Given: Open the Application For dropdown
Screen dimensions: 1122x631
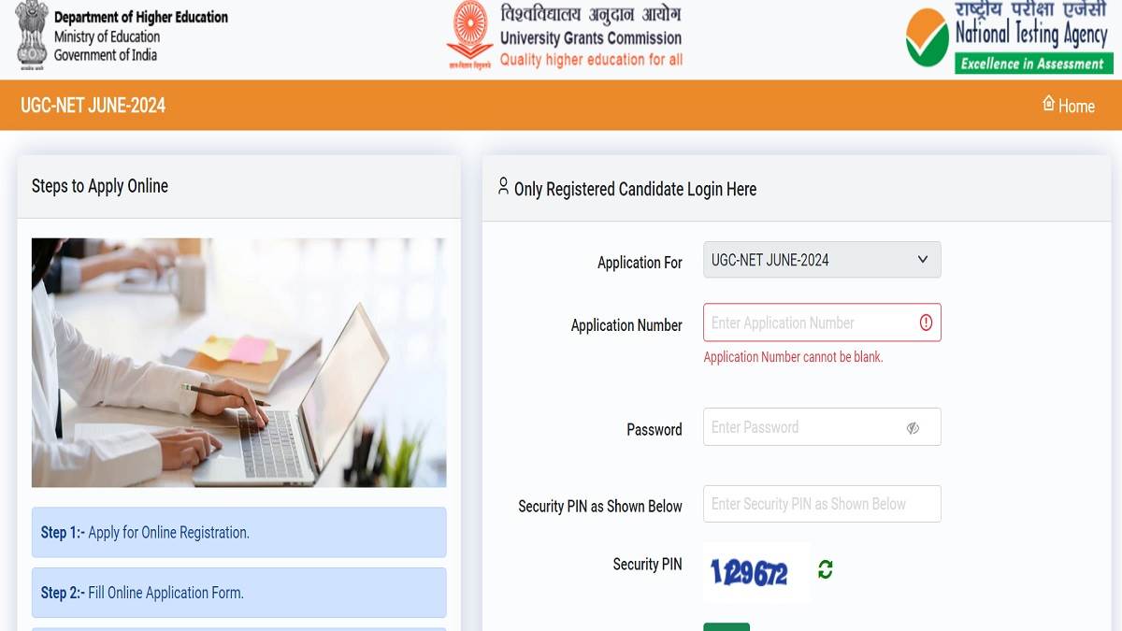Looking at the screenshot, I should [x=822, y=260].
